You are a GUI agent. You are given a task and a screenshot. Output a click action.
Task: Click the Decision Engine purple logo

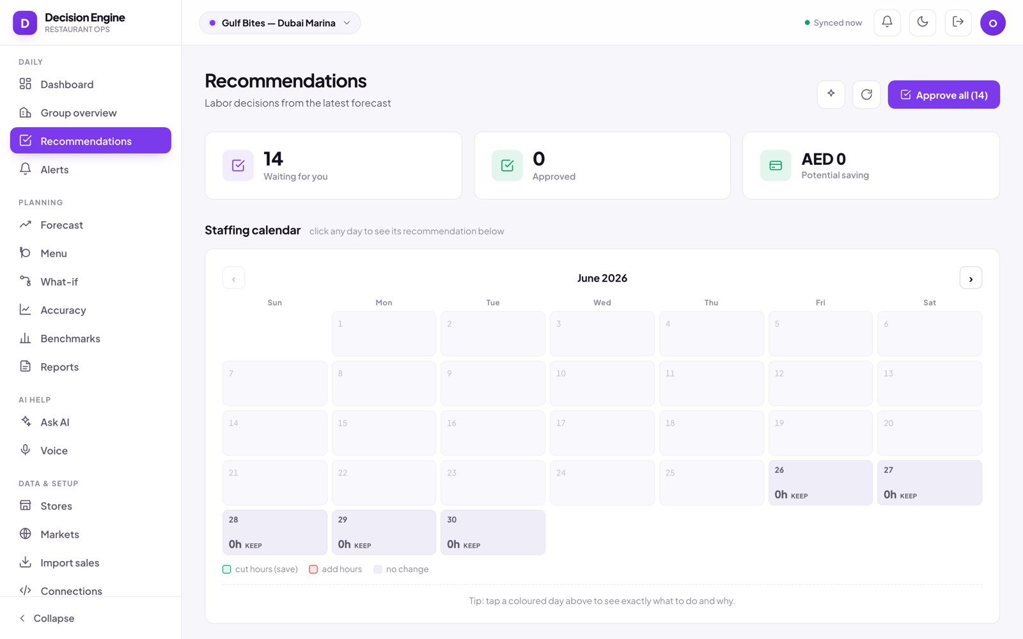pyautogui.click(x=25, y=23)
